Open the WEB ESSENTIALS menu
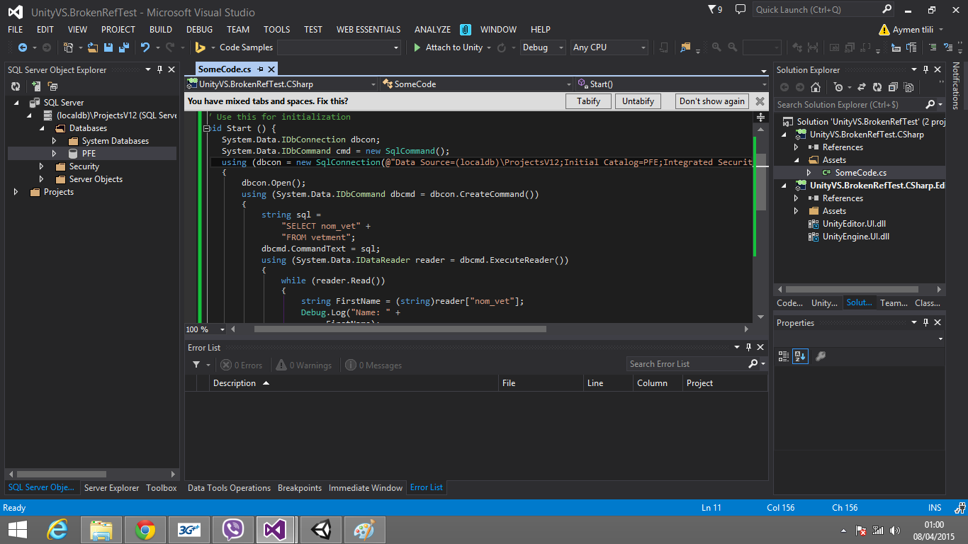The height and width of the screenshot is (544, 968). click(368, 30)
